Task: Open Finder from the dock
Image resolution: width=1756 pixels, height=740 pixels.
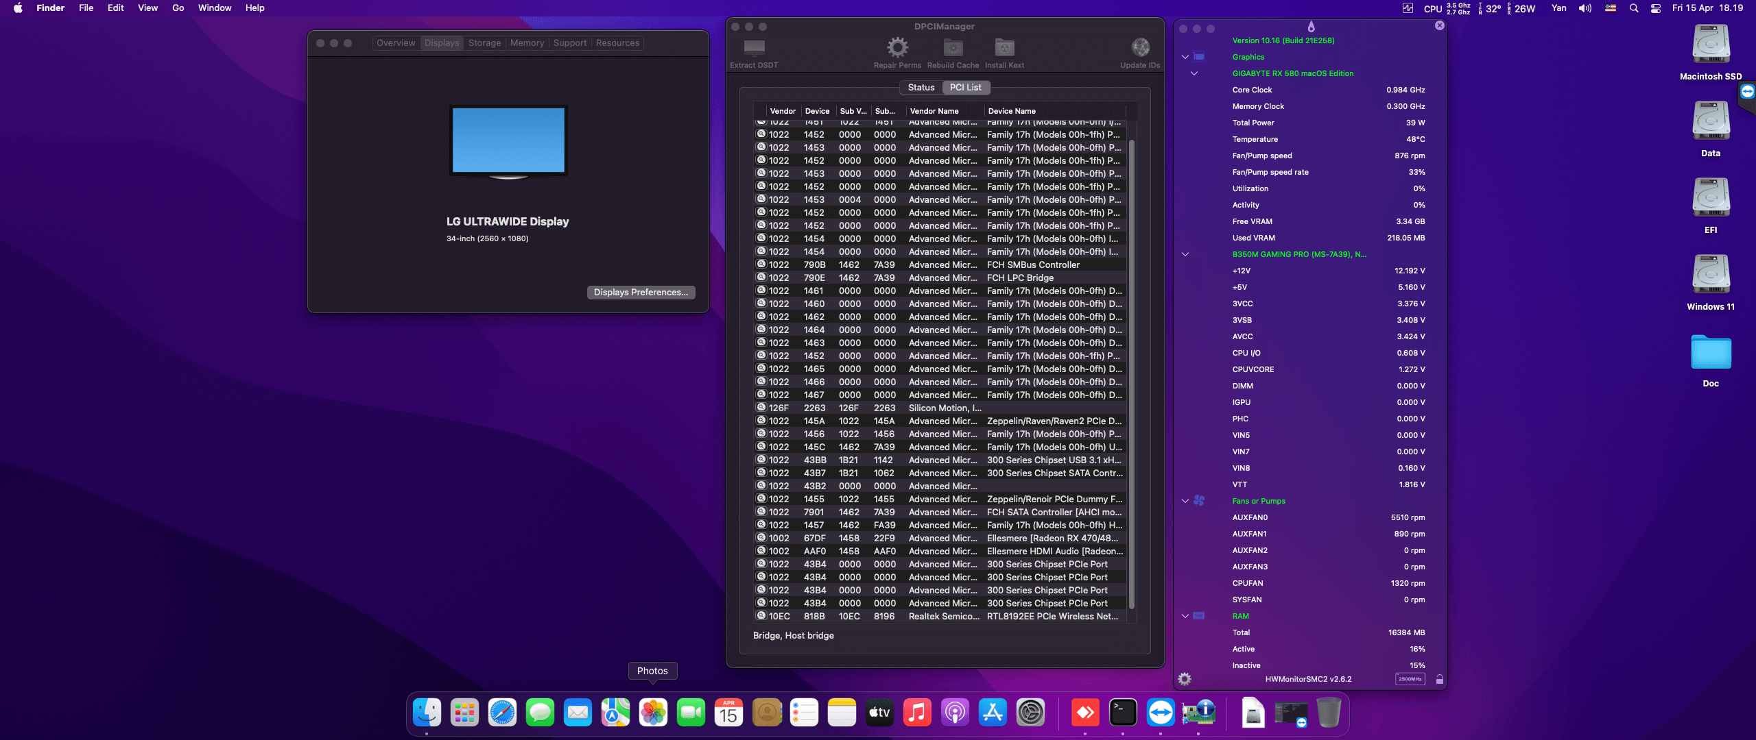Action: pyautogui.click(x=427, y=713)
